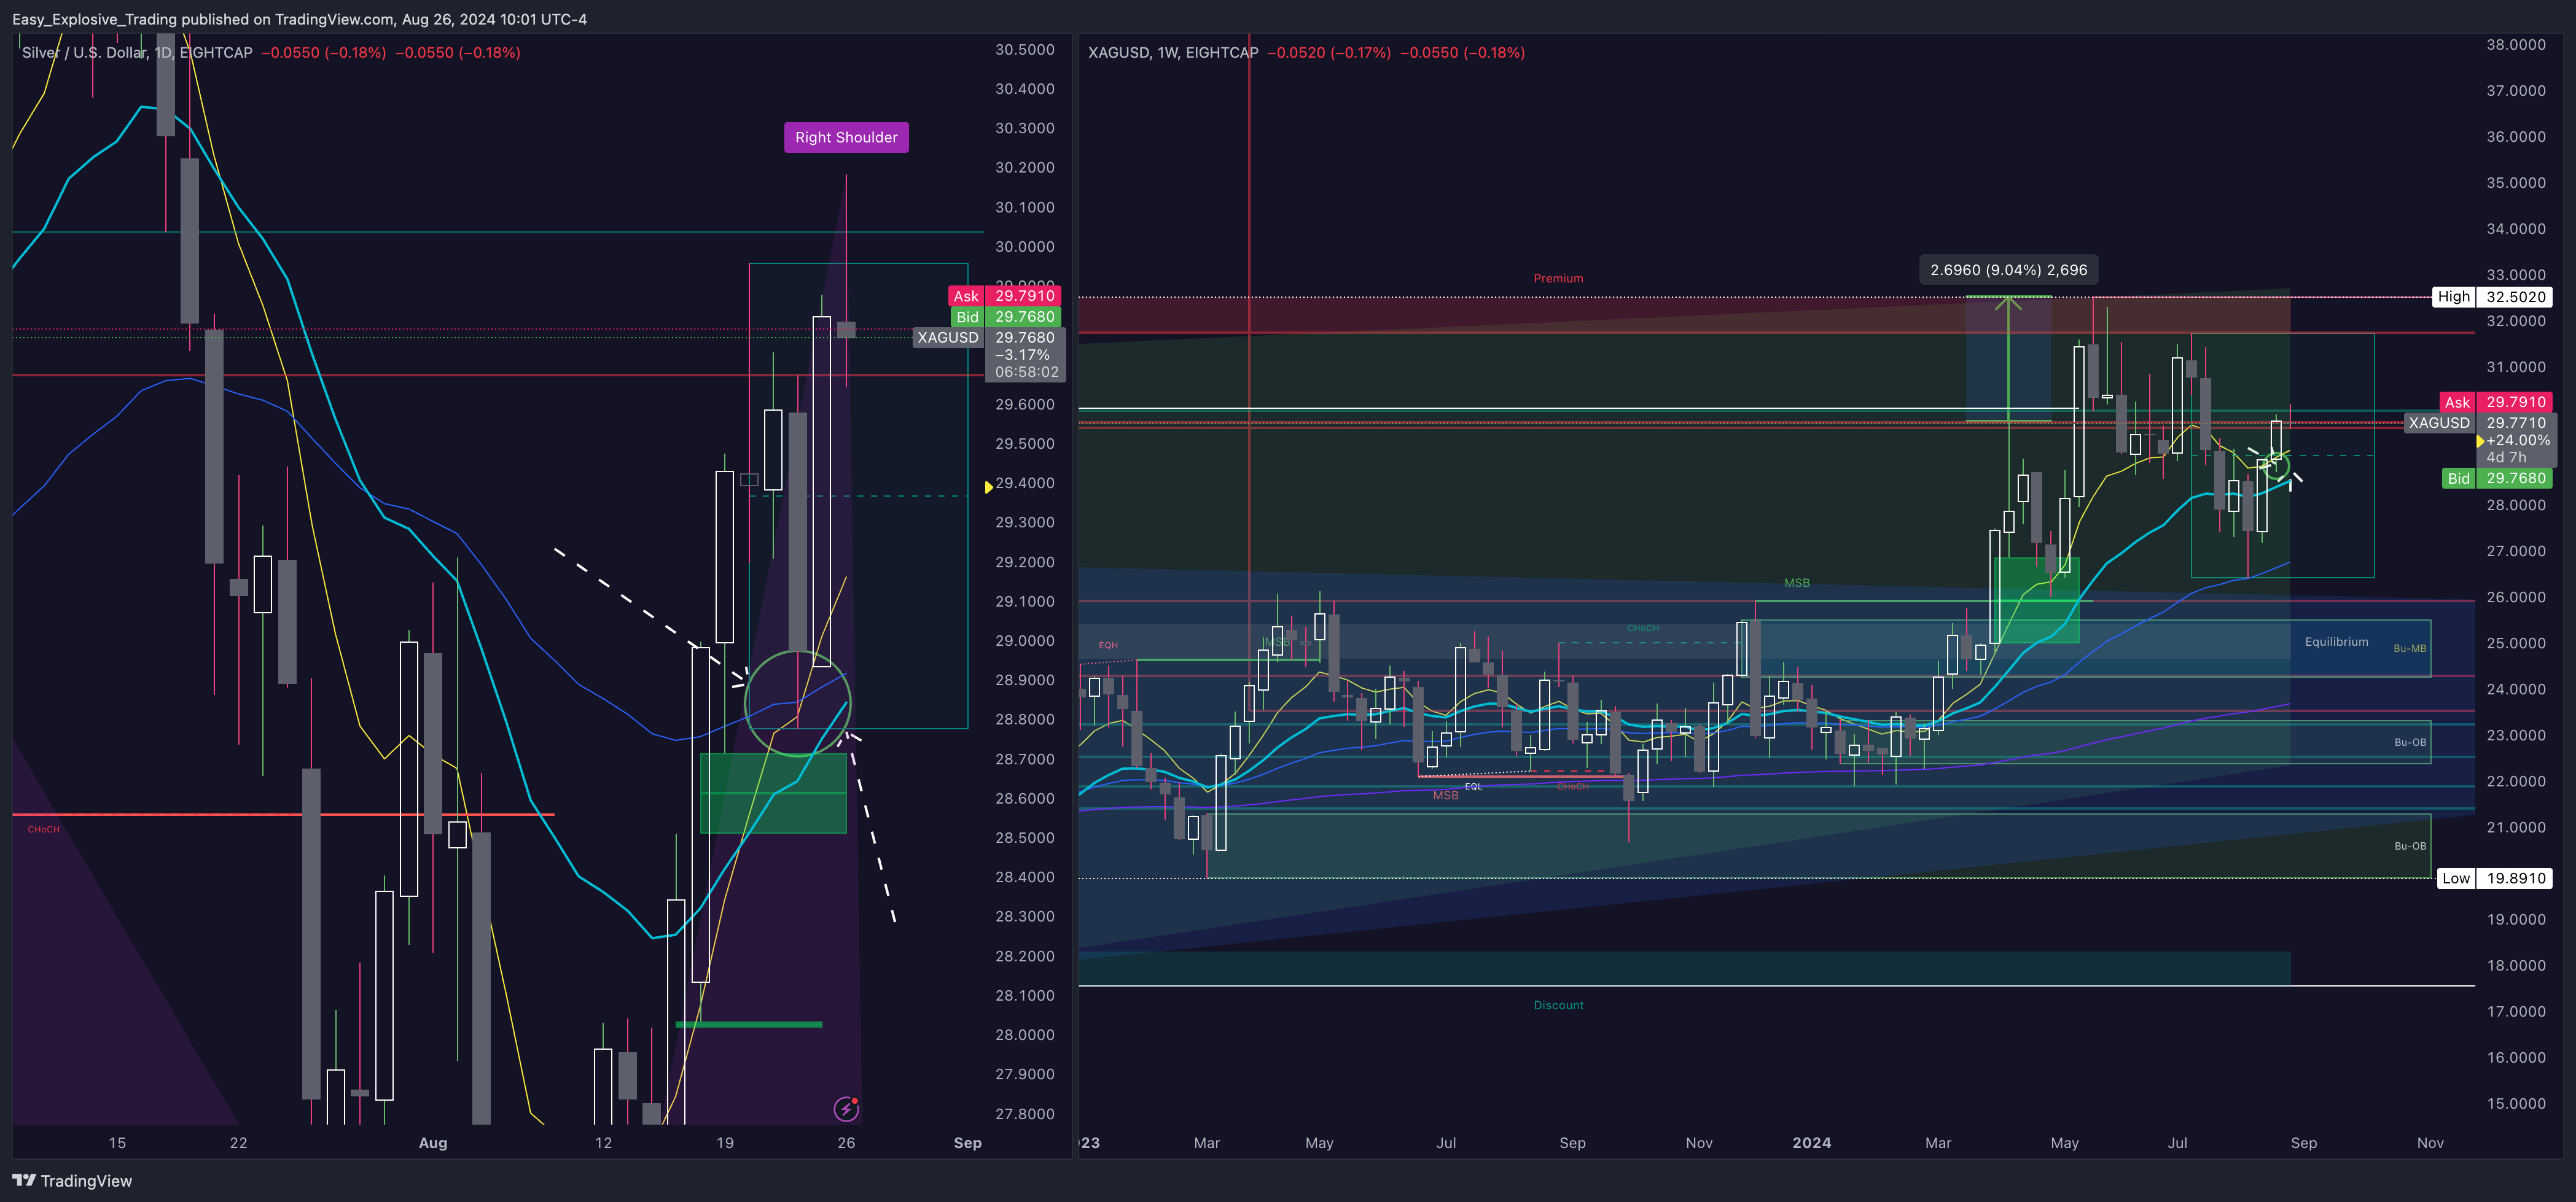Click the red CHoCH label on daily chart

click(x=44, y=829)
